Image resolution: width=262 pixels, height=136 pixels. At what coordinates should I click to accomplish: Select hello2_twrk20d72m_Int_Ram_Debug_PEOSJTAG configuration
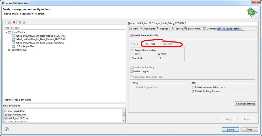tap(40, 43)
